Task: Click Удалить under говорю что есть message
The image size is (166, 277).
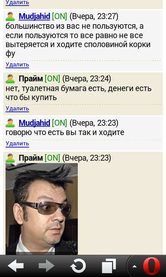Action: pos(17,144)
